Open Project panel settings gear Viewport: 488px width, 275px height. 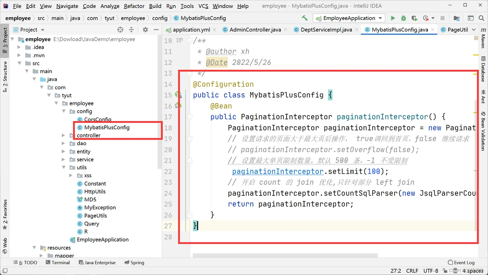click(145, 30)
